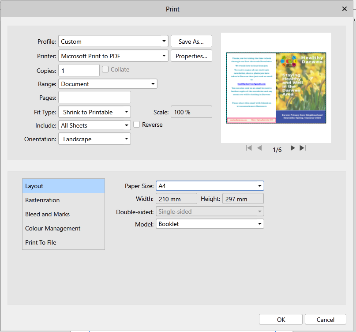Open the Model booklet dropdown
The height and width of the screenshot is (332, 356).
pyautogui.click(x=210, y=224)
